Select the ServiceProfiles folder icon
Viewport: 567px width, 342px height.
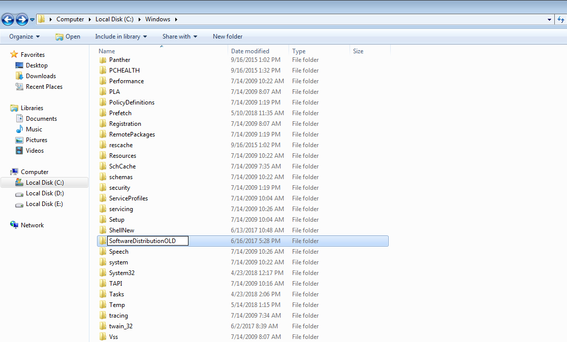[x=103, y=198]
